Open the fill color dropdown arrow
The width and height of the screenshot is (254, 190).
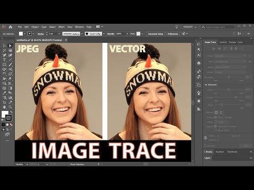pos(24,34)
